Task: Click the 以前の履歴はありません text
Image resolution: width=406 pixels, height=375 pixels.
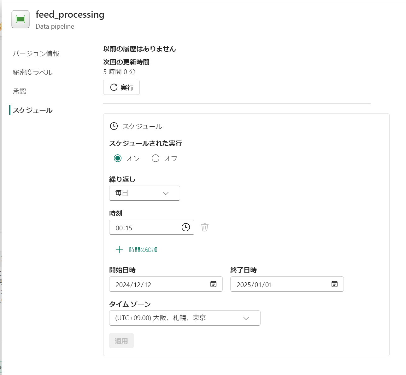Action: 139,49
